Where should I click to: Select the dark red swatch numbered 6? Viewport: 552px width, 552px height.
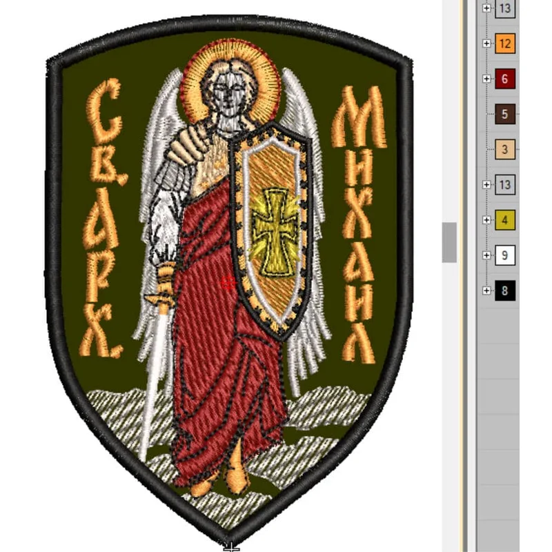point(505,79)
